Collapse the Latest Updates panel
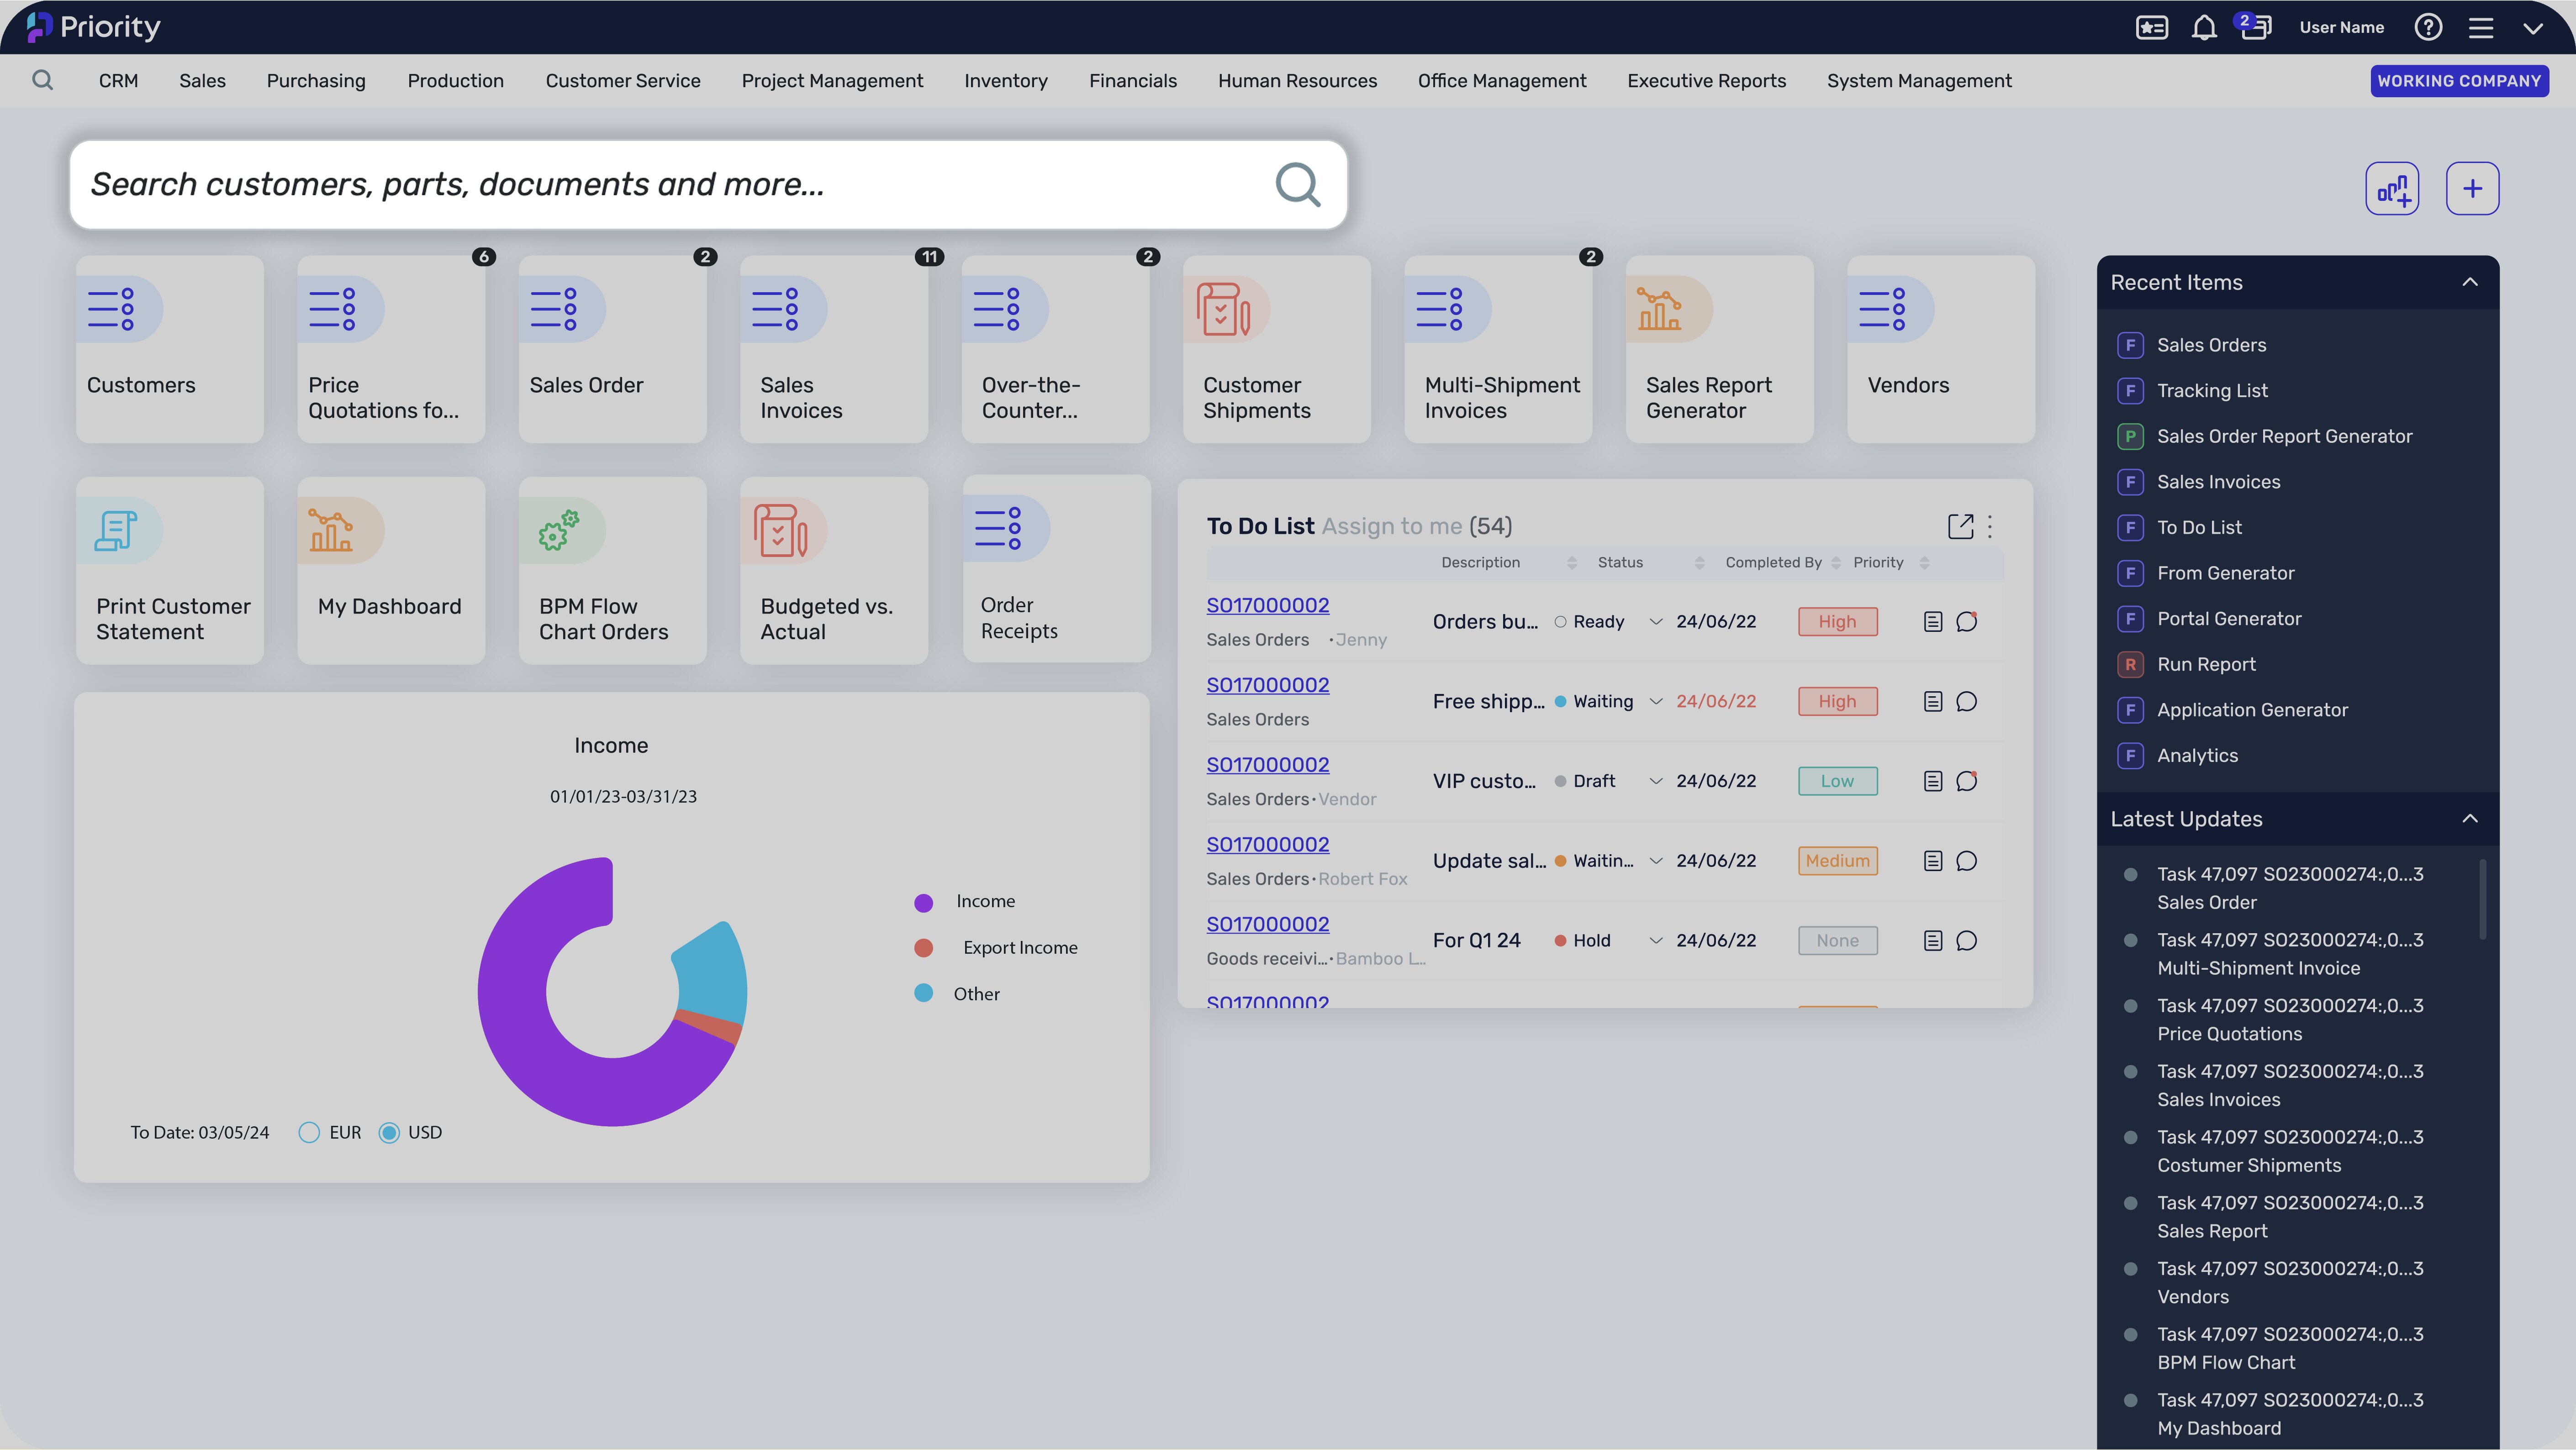 point(2470,819)
